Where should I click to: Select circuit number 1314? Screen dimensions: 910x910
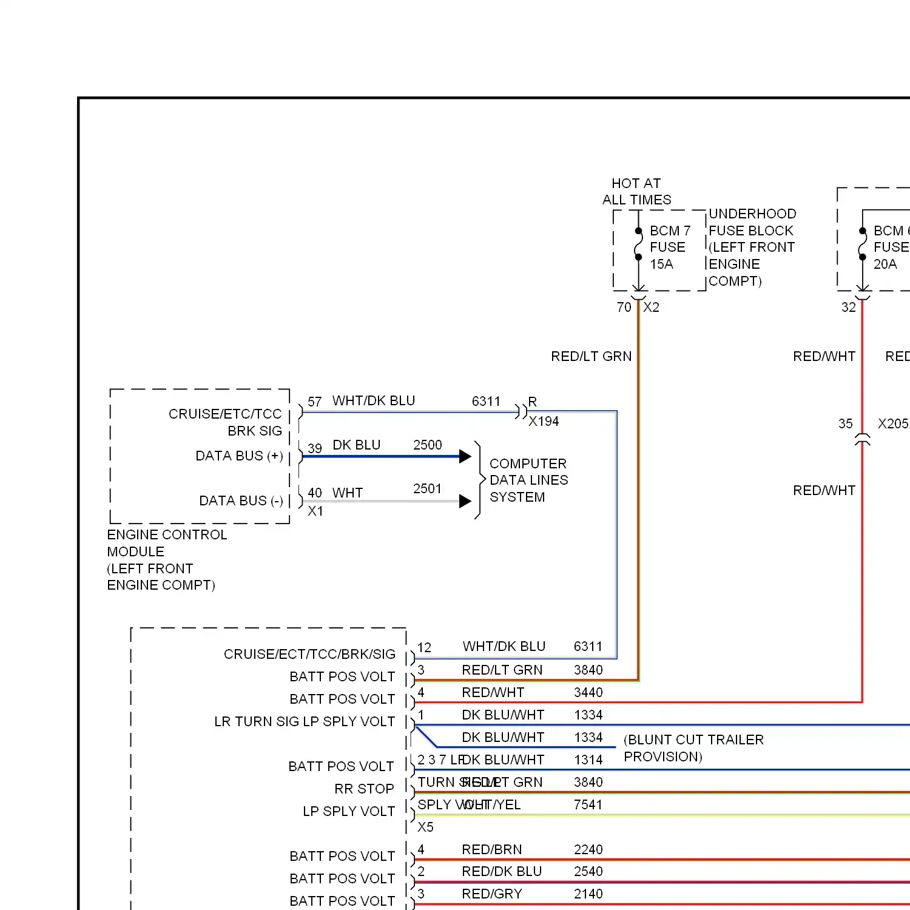click(588, 760)
